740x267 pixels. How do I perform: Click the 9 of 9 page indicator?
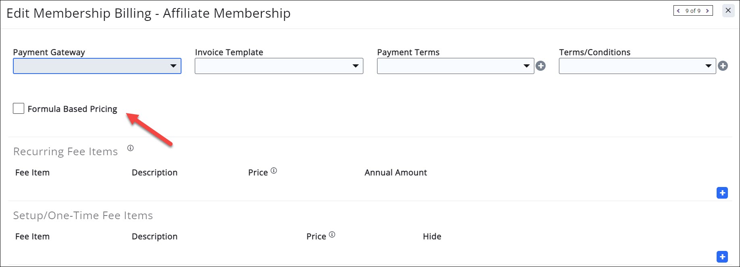point(693,10)
